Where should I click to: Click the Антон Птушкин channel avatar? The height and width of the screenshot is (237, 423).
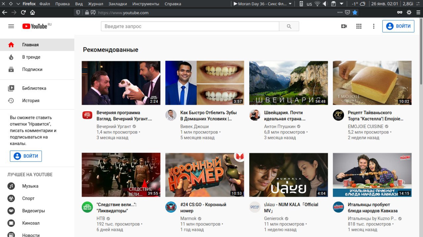click(x=255, y=115)
